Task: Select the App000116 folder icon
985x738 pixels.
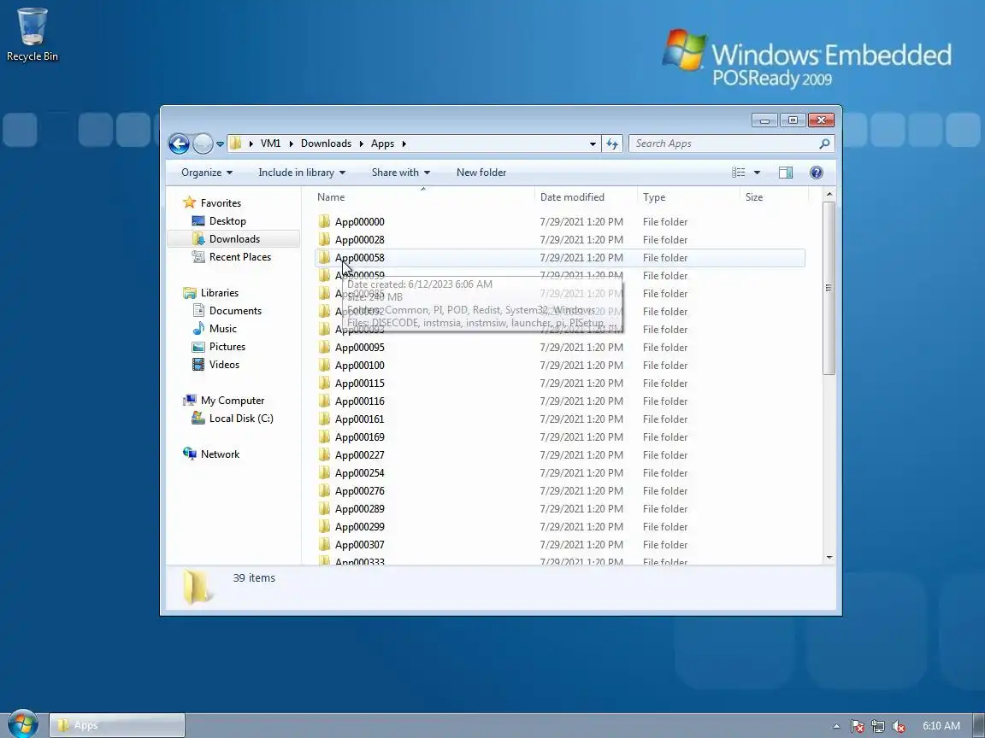Action: (324, 401)
